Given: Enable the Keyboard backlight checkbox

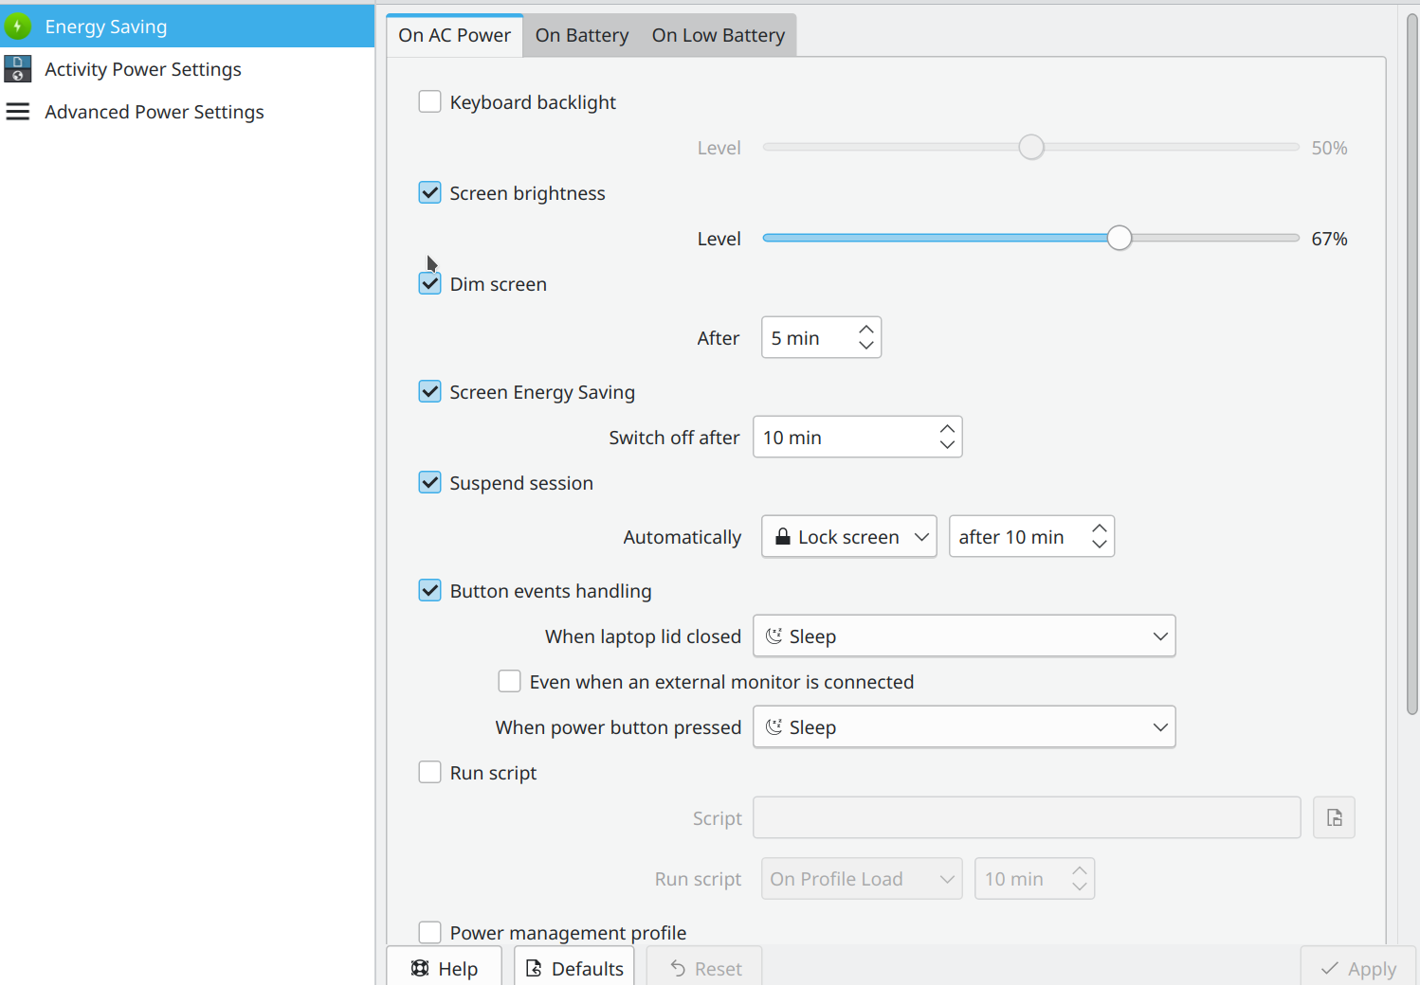Looking at the screenshot, I should point(429,101).
